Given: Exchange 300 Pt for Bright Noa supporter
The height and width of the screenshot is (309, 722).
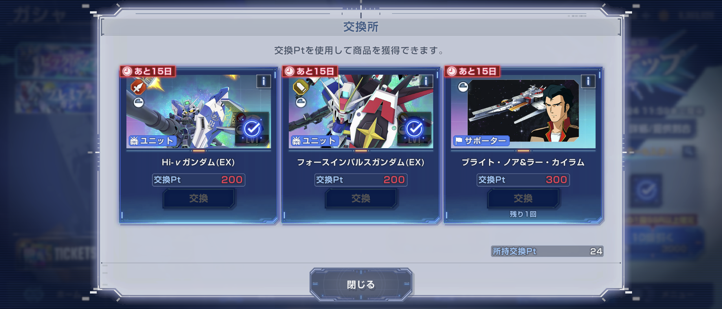Looking at the screenshot, I should 523,198.
